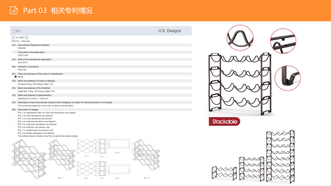Go to next record arrow icon

[27, 38]
